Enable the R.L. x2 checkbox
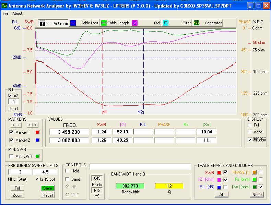The height and width of the screenshot is (205, 271). pos(10,96)
